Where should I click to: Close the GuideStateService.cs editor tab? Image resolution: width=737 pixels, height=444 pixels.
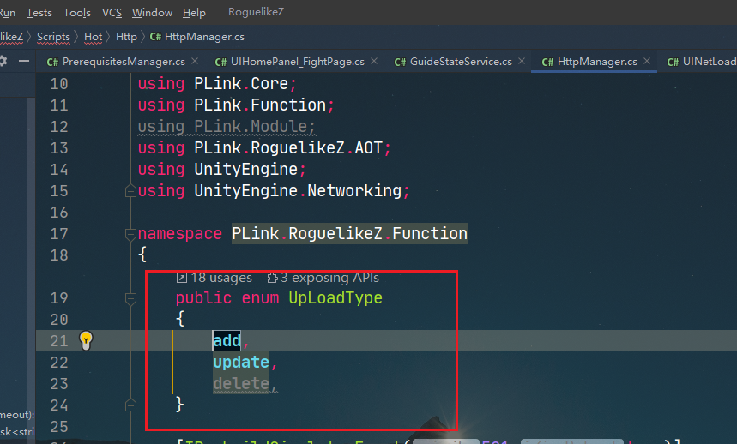click(x=523, y=62)
